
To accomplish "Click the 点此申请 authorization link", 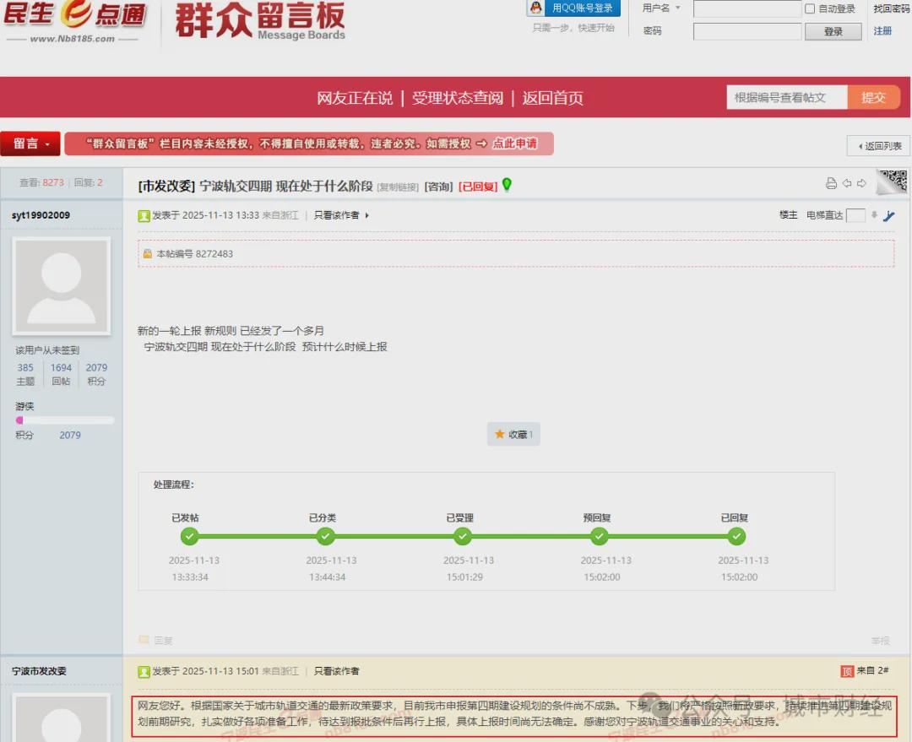I will 515,144.
